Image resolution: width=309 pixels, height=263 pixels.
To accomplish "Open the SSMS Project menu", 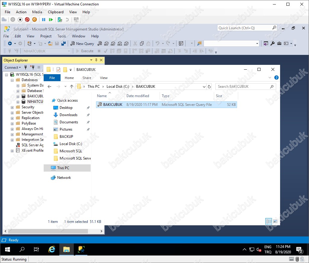I will coord(46,36).
